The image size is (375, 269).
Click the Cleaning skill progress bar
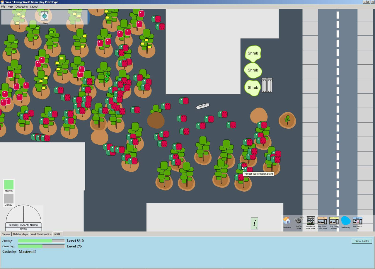(x=41, y=246)
